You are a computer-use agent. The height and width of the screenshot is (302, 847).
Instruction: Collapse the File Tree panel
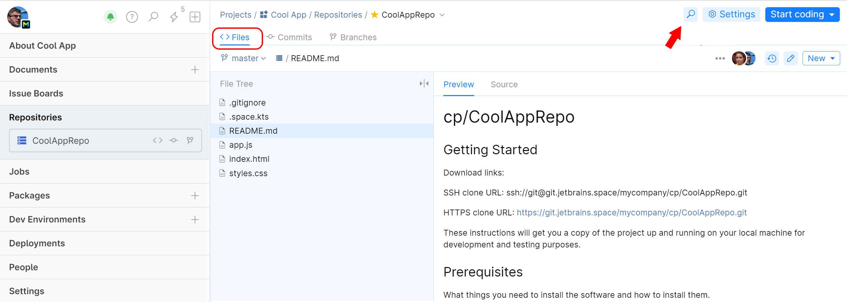pyautogui.click(x=424, y=84)
